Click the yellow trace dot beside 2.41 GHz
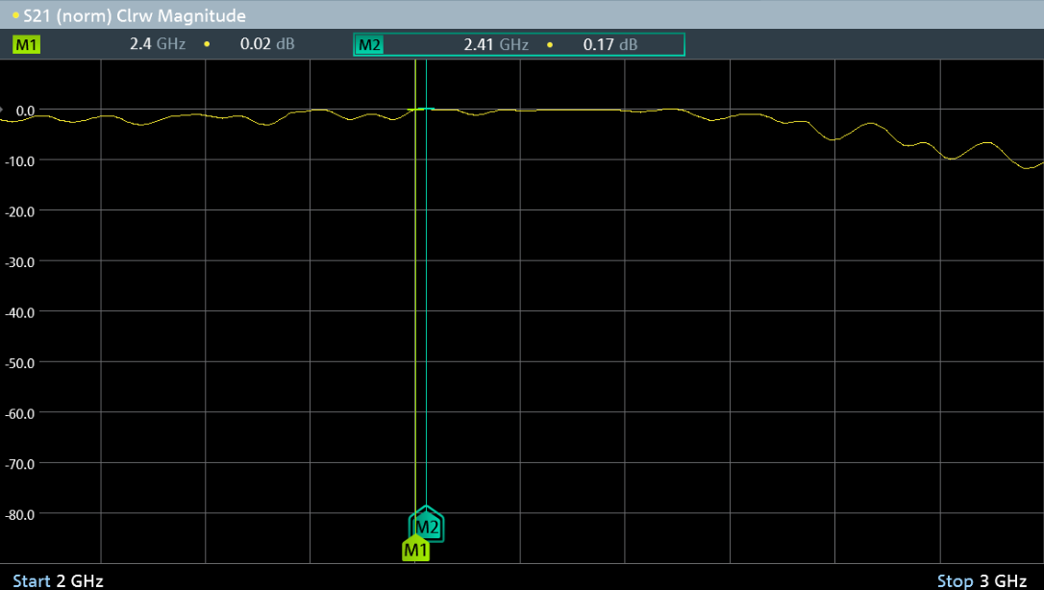 coord(550,44)
